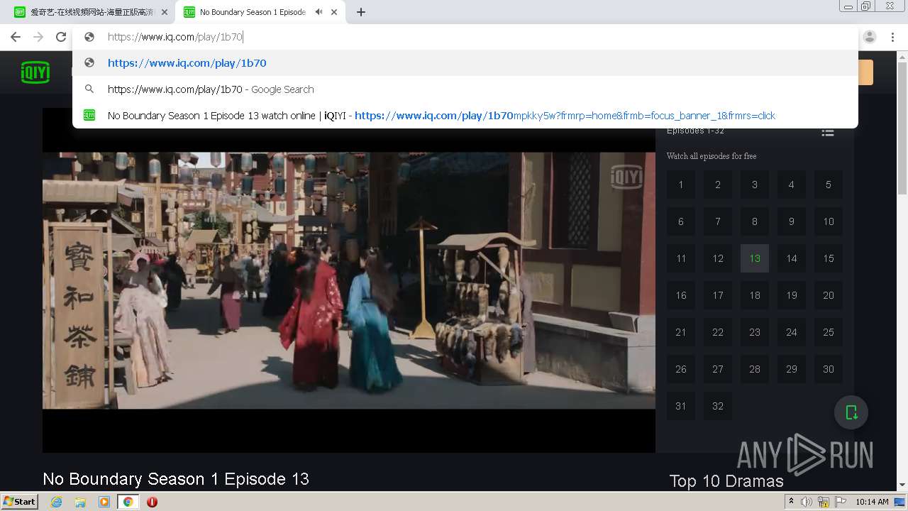Viewport: 908px width, 511px height.
Task: Switch to the 爱奇艺 tab
Action: pos(92,12)
